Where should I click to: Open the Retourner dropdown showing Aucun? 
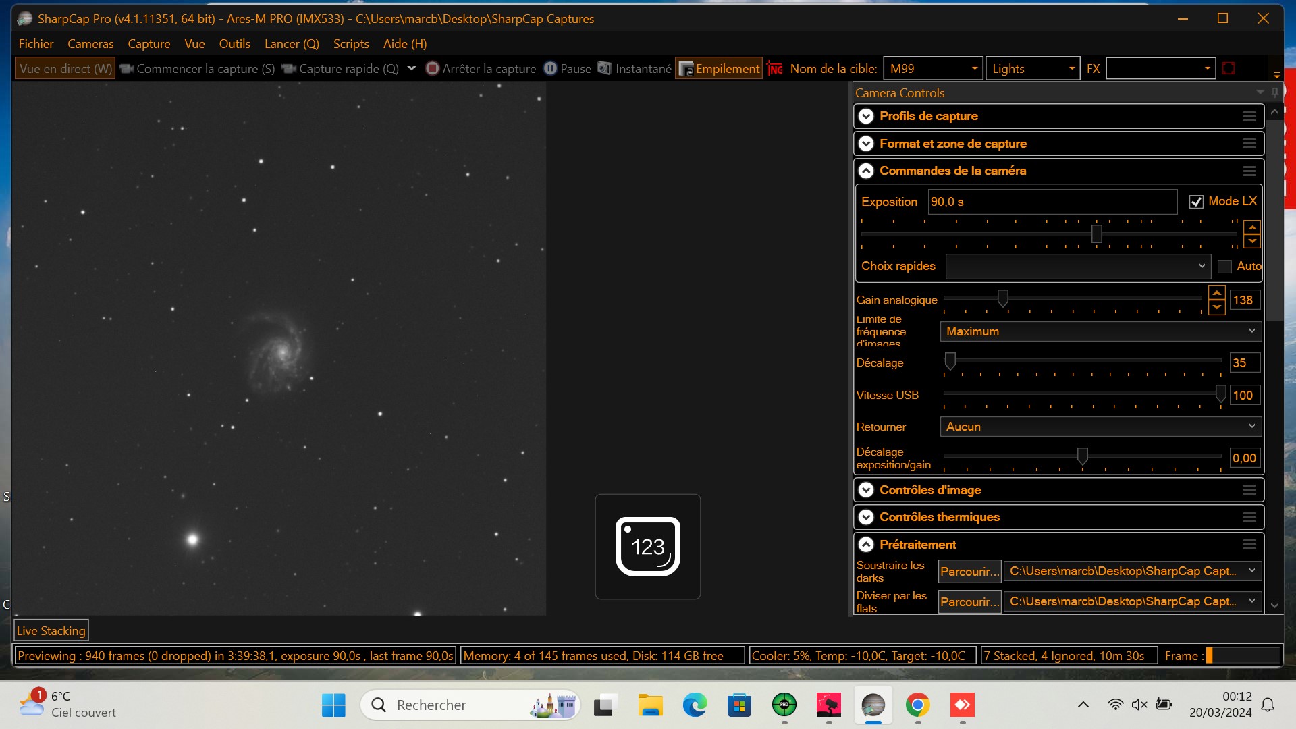pos(1100,427)
